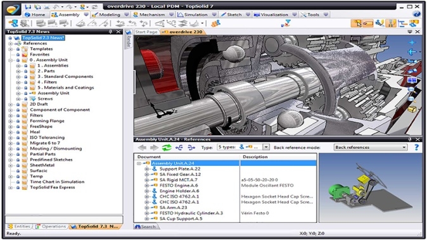Click the TopSolid application logo button
This screenshot has height=240, width=427.
tap(13, 9)
